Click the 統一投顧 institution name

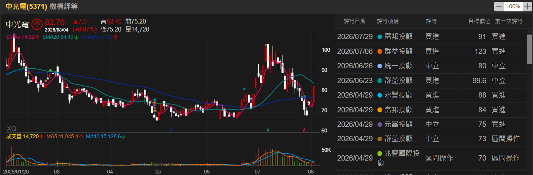click(398, 66)
